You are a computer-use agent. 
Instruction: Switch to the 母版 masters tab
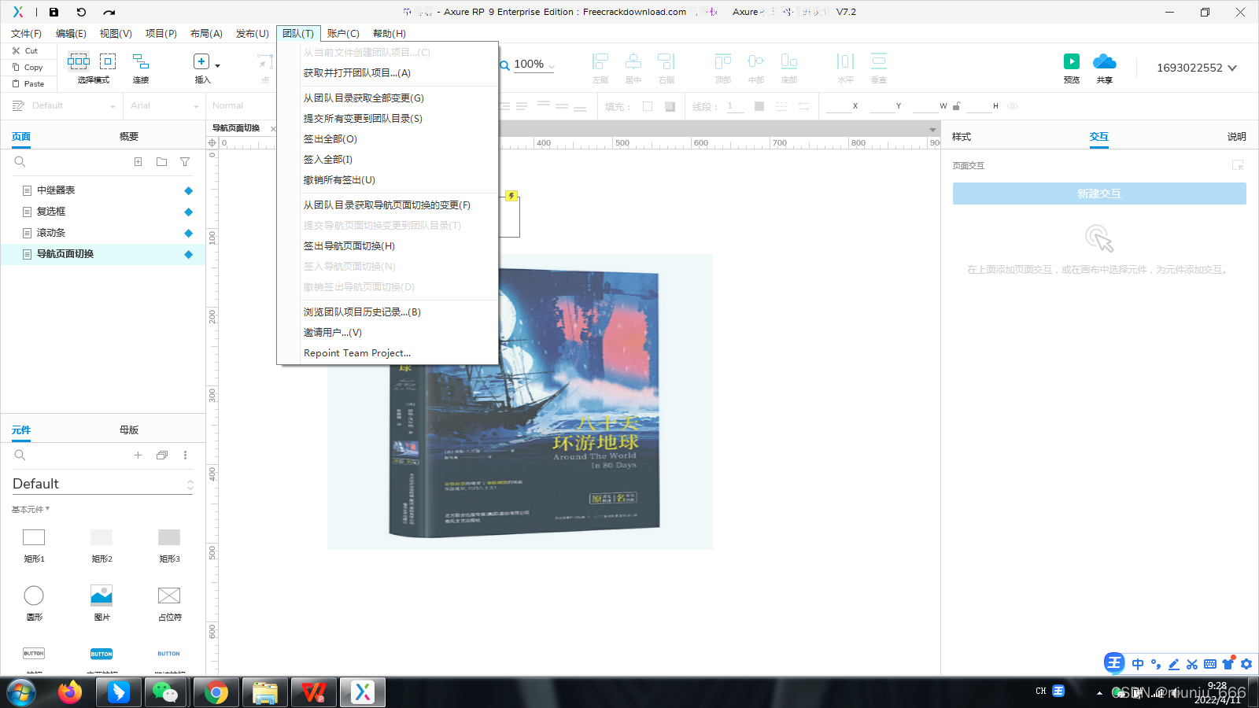coord(129,430)
